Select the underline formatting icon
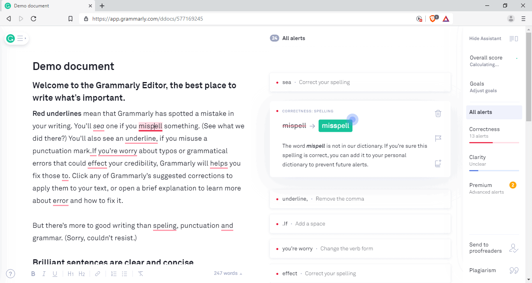 tap(55, 273)
